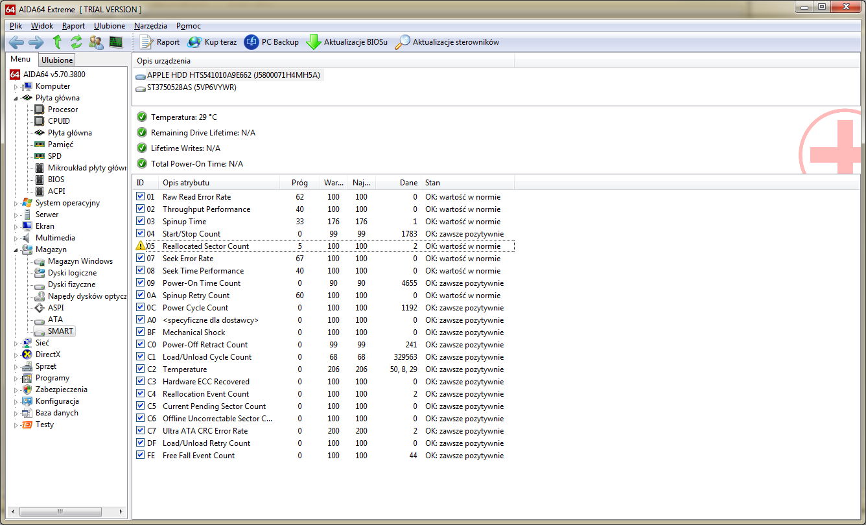Click the Raport toolbar button
The width and height of the screenshot is (866, 525).
160,43
